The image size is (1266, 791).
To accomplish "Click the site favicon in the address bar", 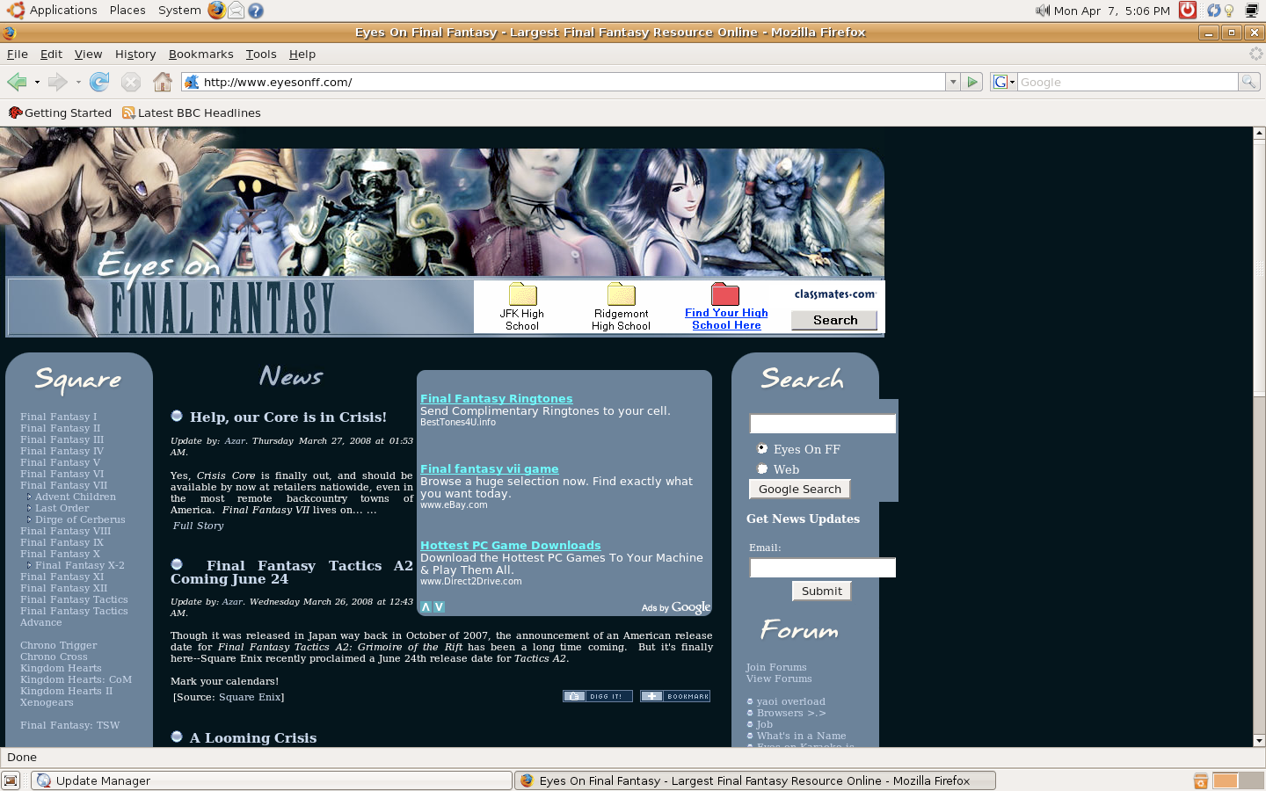I will pos(192,82).
